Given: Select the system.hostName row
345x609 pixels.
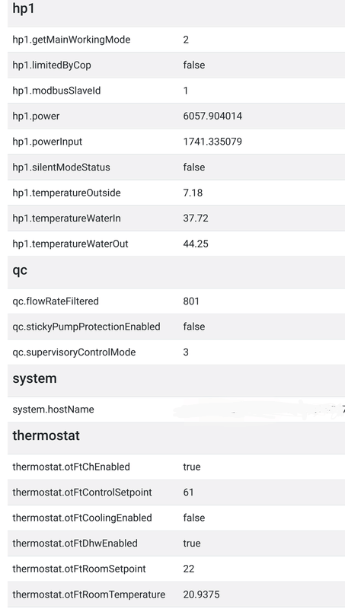Looking at the screenshot, I should pos(176,410).
